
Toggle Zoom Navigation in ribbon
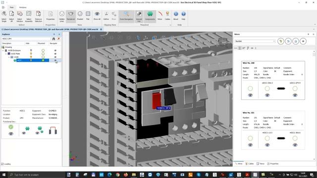tap(126, 16)
